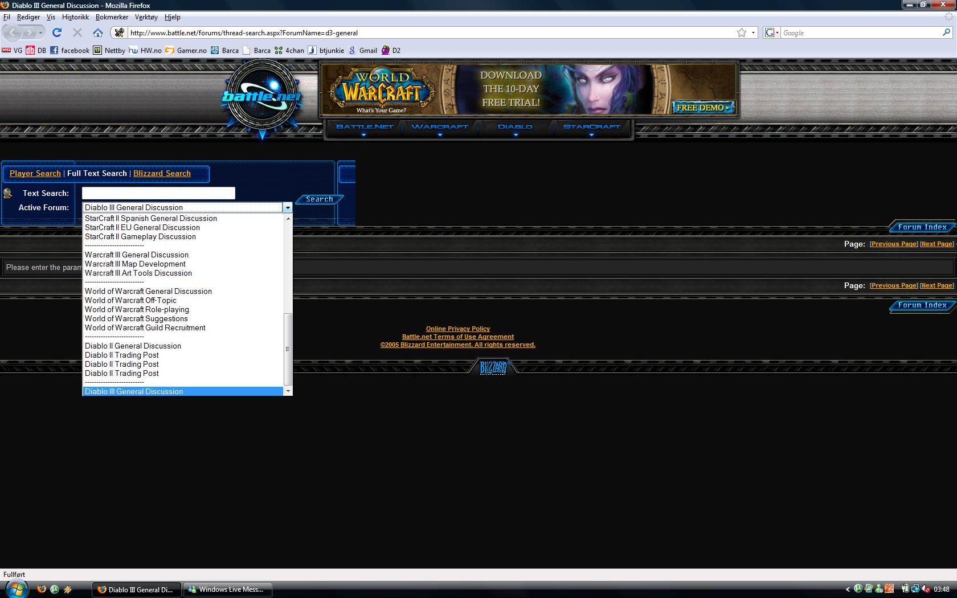Click the search magnifier icon in Google box
The height and width of the screenshot is (598, 957).
coord(947,32)
